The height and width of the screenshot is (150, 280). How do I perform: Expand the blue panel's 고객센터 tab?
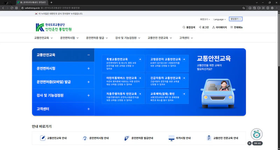pos(63,109)
